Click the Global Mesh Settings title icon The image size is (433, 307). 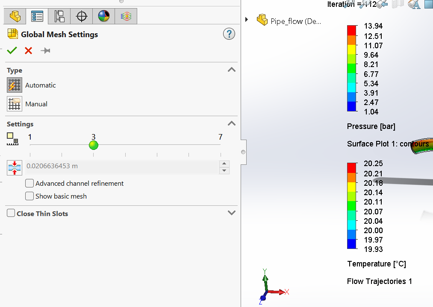click(x=13, y=34)
